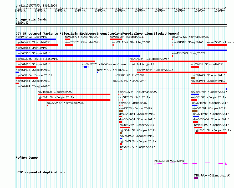Select nsv561057 (Cooper2011) label
The image size is (234, 188).
[x=127, y=37]
